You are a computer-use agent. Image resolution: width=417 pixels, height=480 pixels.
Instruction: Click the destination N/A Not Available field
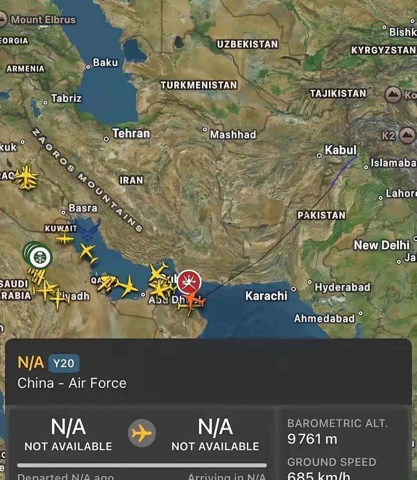click(215, 434)
